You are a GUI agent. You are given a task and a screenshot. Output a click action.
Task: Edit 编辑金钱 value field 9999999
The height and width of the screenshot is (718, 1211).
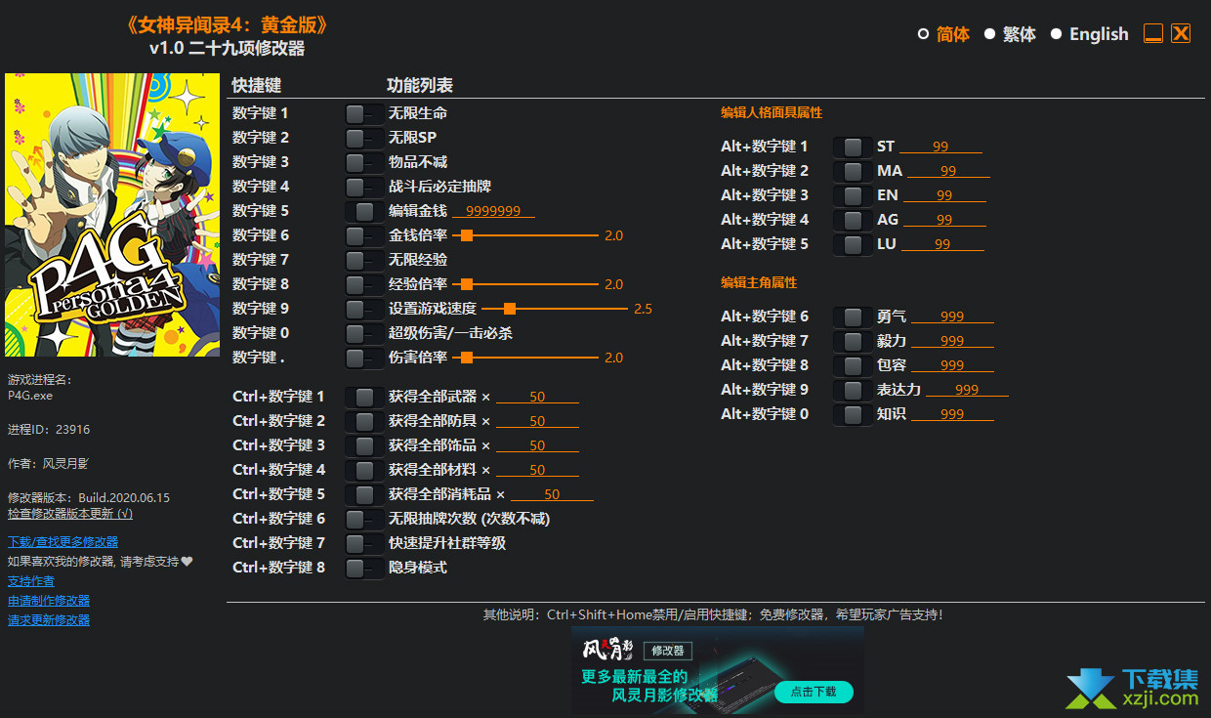pos(493,211)
